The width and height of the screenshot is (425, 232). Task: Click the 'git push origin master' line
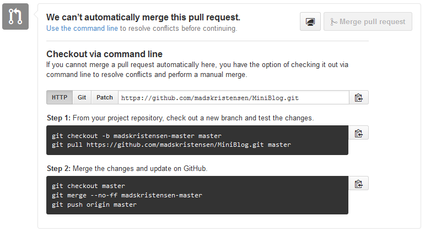[94, 204]
